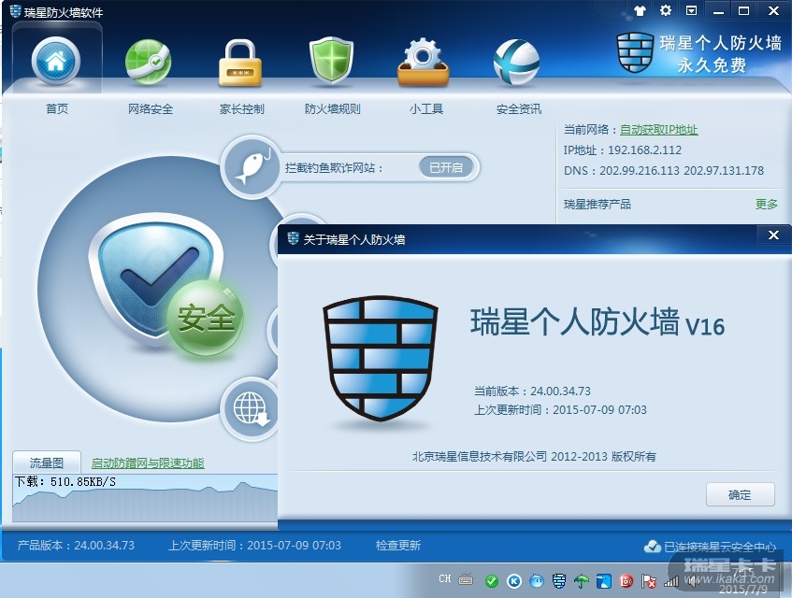
Task: Click 产品版本：24.00.34.73 in status bar
Action: coord(76,545)
